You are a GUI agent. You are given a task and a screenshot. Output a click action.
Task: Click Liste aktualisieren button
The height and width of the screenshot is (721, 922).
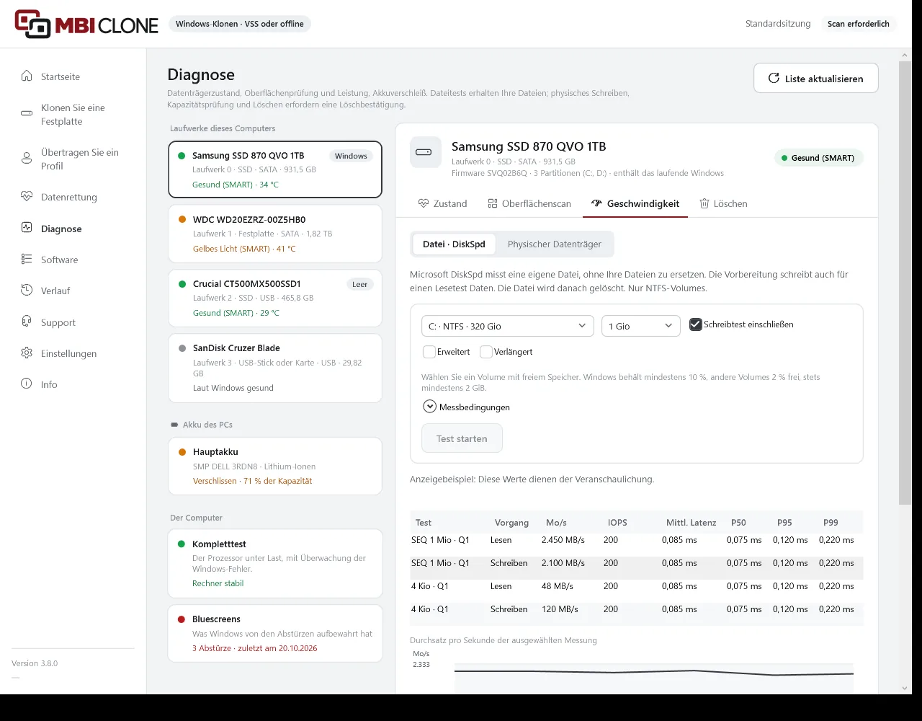click(816, 79)
